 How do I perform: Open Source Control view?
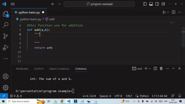pos(5,36)
